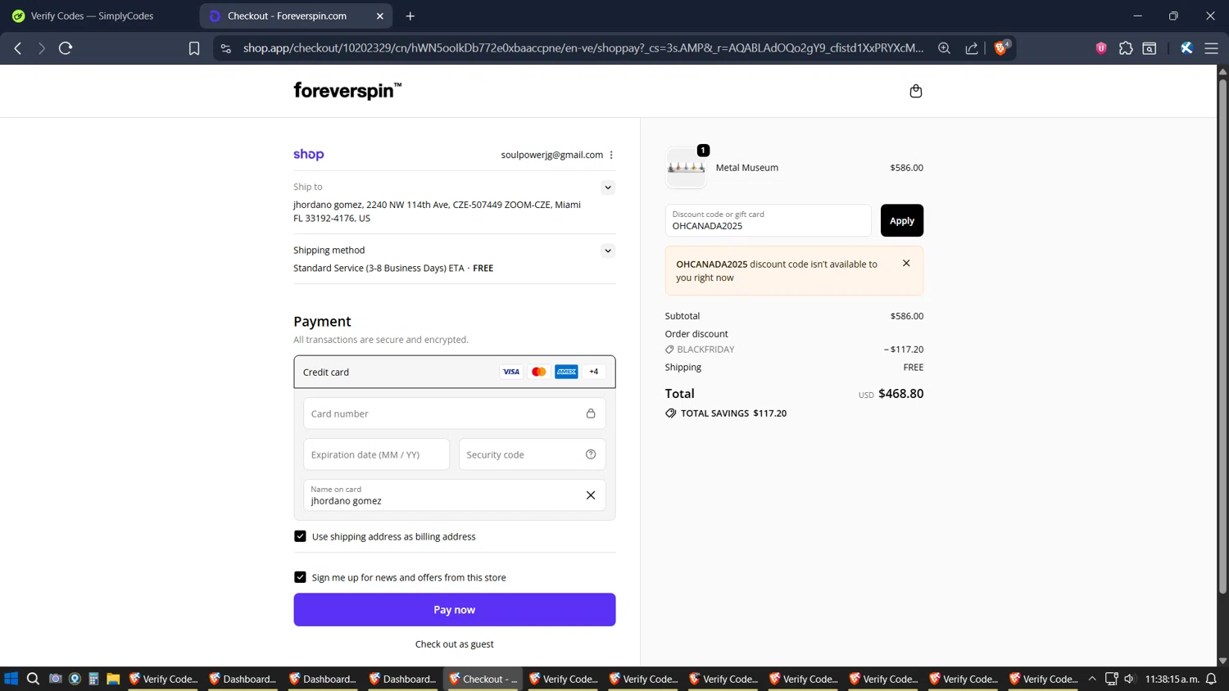Open a new browser tab

pyautogui.click(x=410, y=16)
